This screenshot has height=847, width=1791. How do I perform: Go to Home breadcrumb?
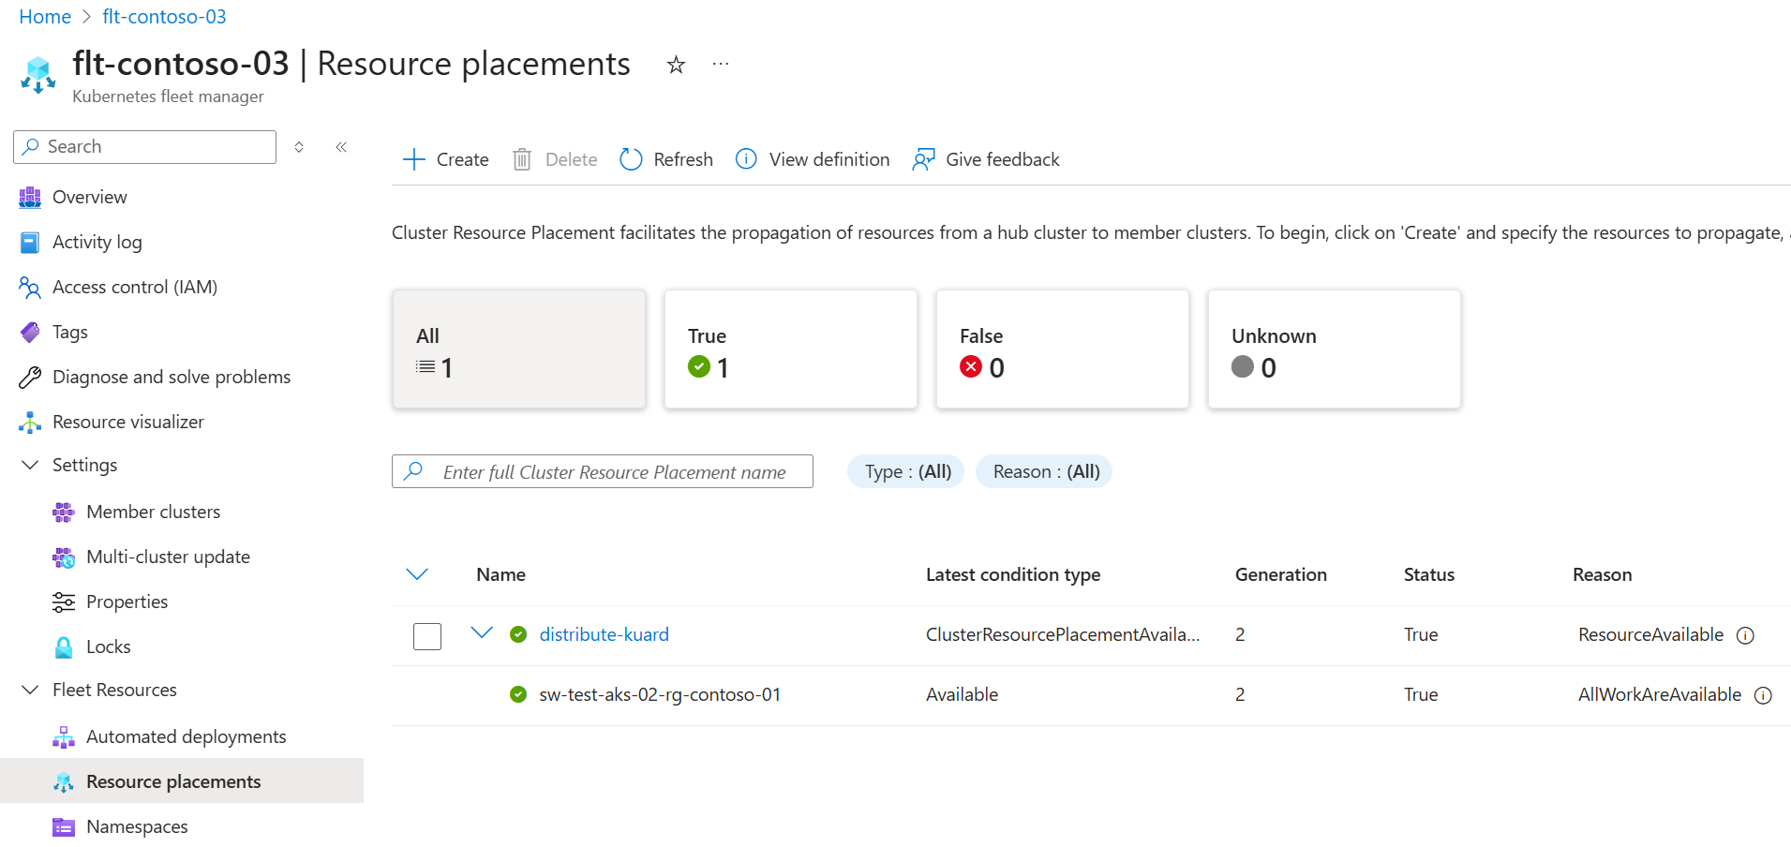pos(45,17)
